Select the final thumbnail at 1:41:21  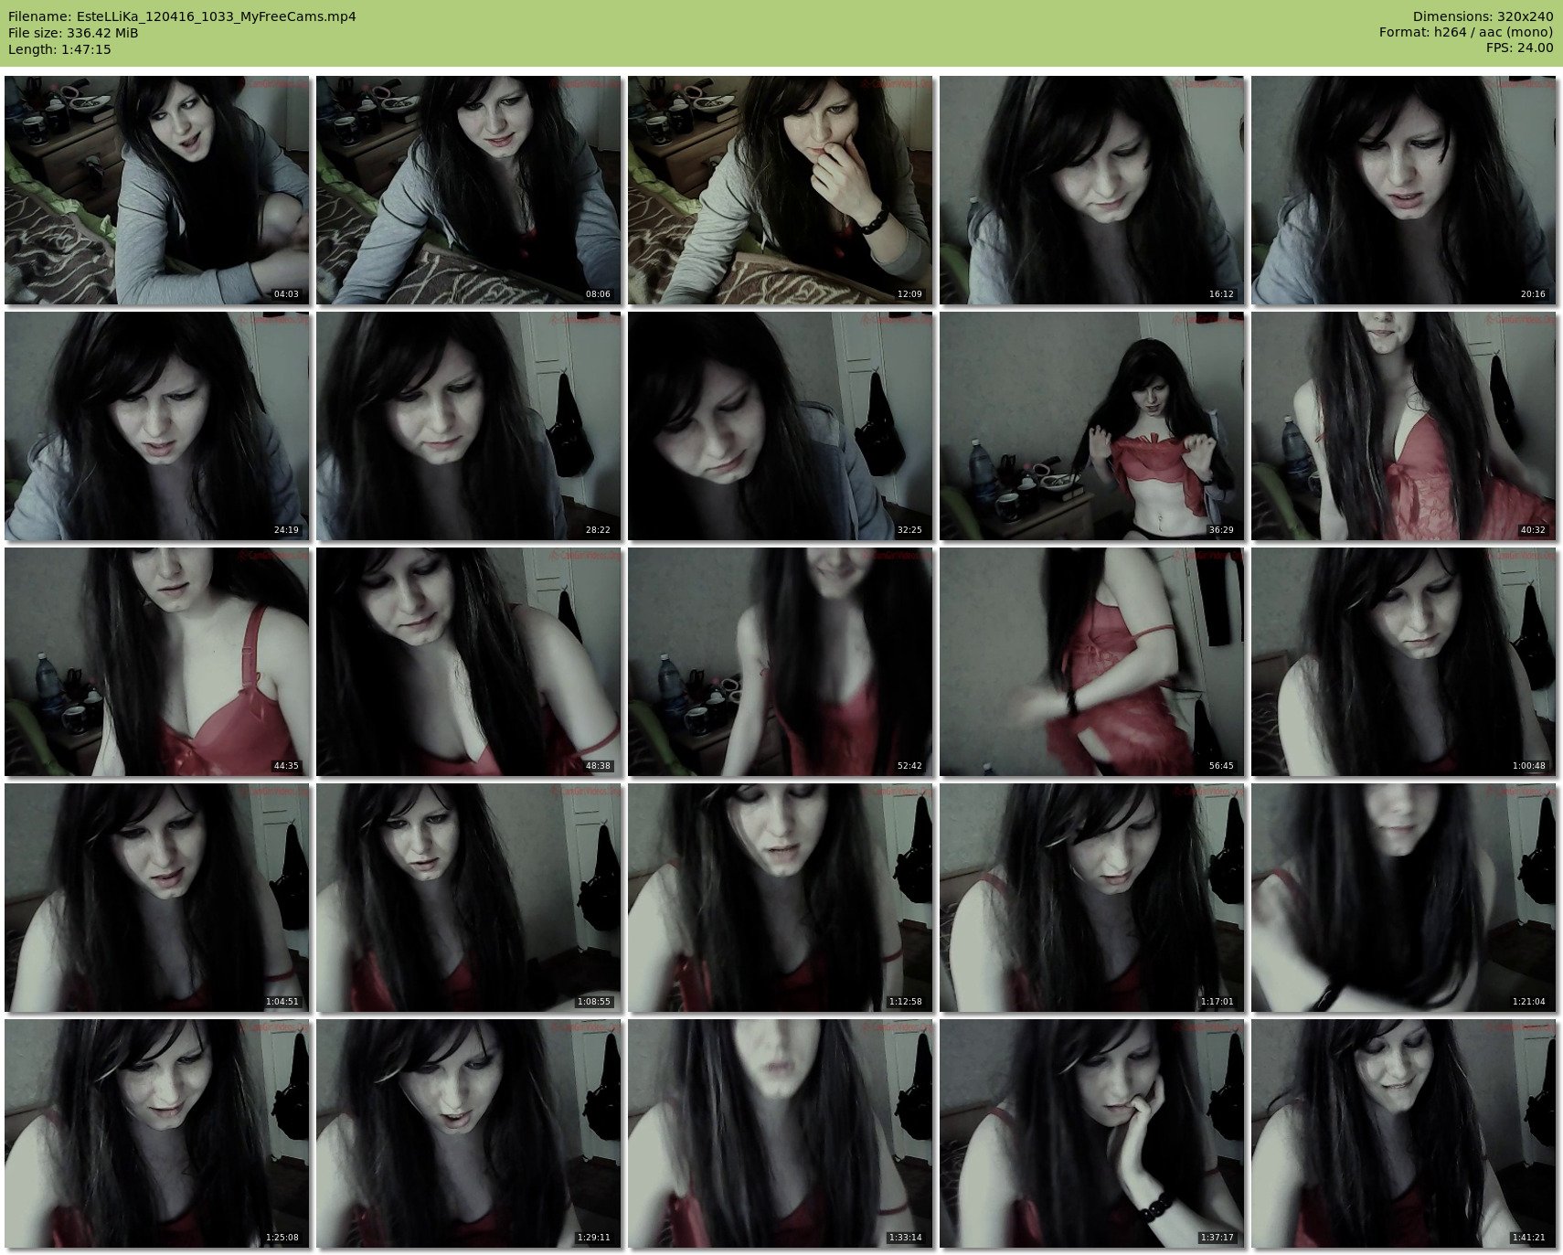click(x=1403, y=1133)
